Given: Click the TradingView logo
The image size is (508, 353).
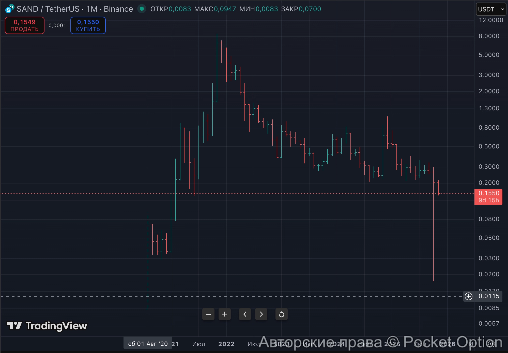Looking at the screenshot, I should [x=47, y=326].
